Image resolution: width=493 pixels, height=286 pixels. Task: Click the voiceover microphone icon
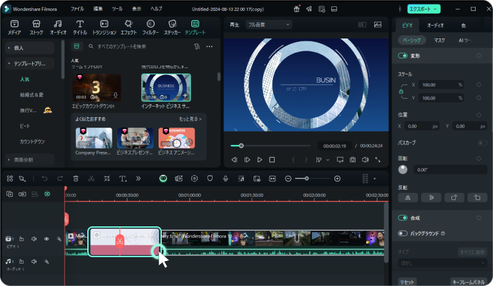[225, 179]
